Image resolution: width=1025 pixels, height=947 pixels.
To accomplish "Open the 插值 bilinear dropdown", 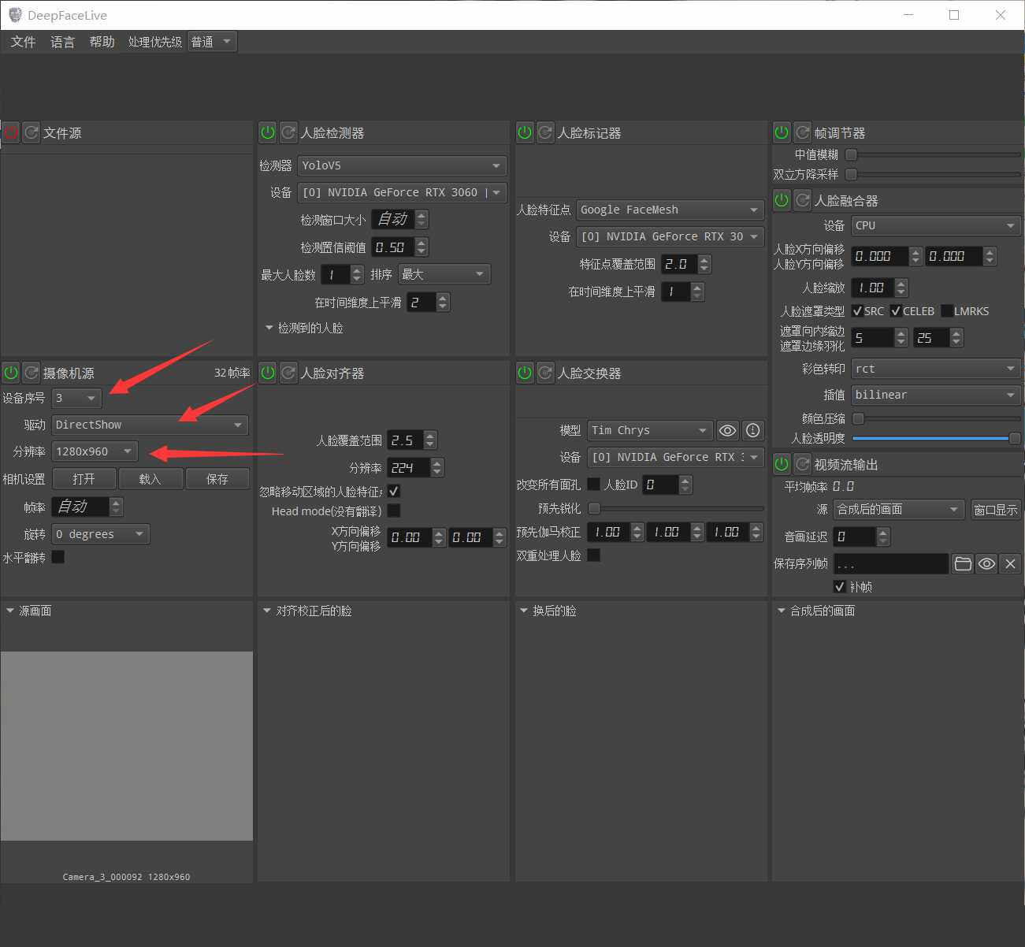I will tap(936, 395).
